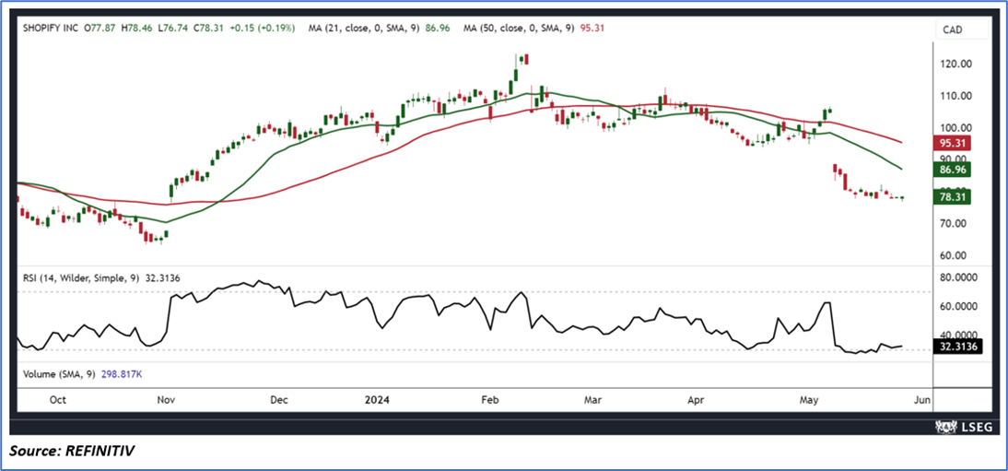
Task: Click the 60.0000 RSI axis label
Action: [x=960, y=306]
